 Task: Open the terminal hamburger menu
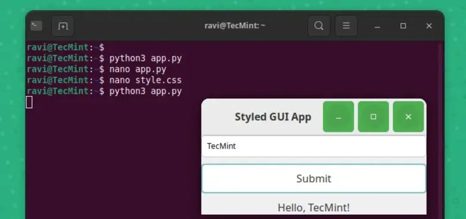(x=346, y=26)
